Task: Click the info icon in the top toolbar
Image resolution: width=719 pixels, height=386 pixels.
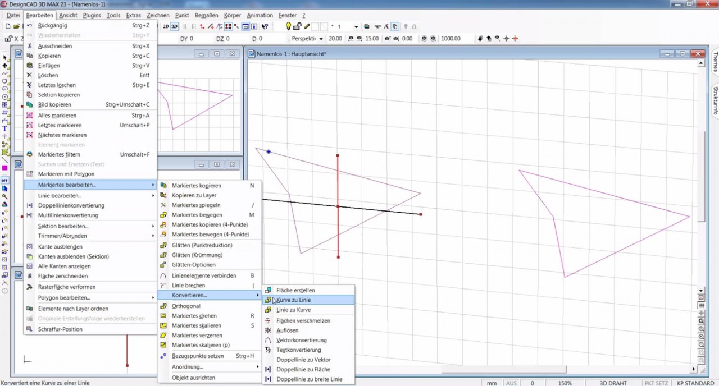Action: tap(254, 27)
